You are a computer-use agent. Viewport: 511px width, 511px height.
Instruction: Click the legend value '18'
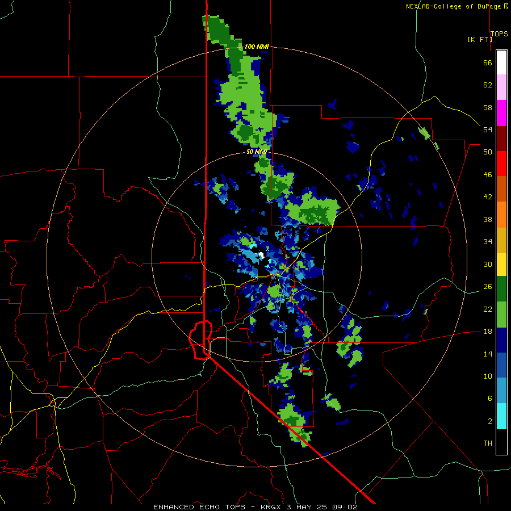pos(488,332)
